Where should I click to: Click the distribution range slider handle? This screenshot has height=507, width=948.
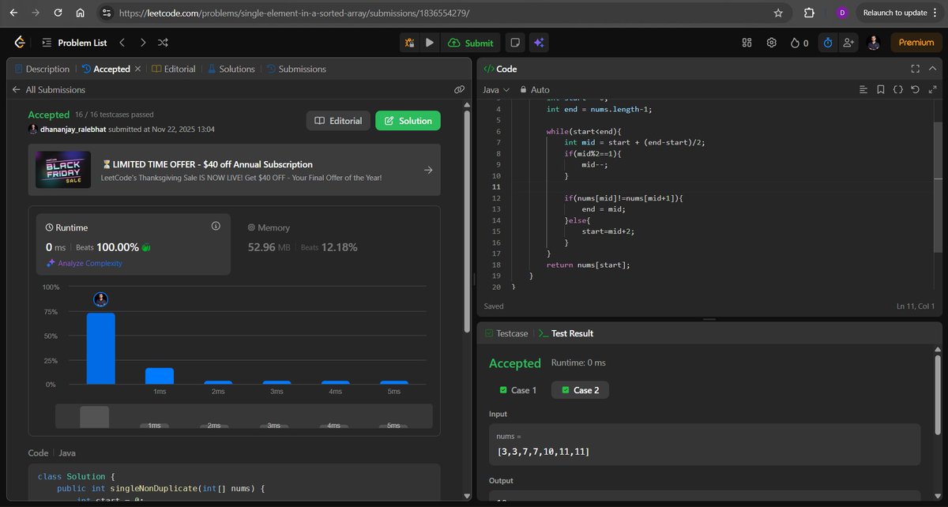95,417
